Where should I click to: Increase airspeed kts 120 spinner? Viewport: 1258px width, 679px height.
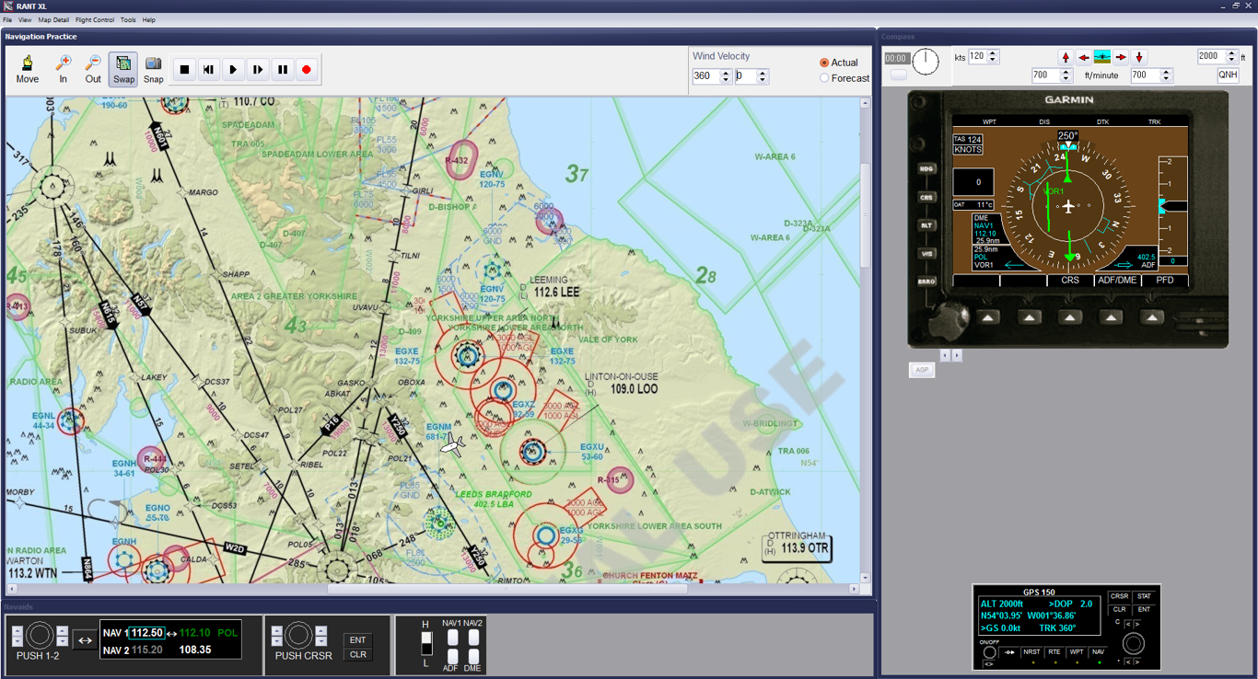[994, 53]
